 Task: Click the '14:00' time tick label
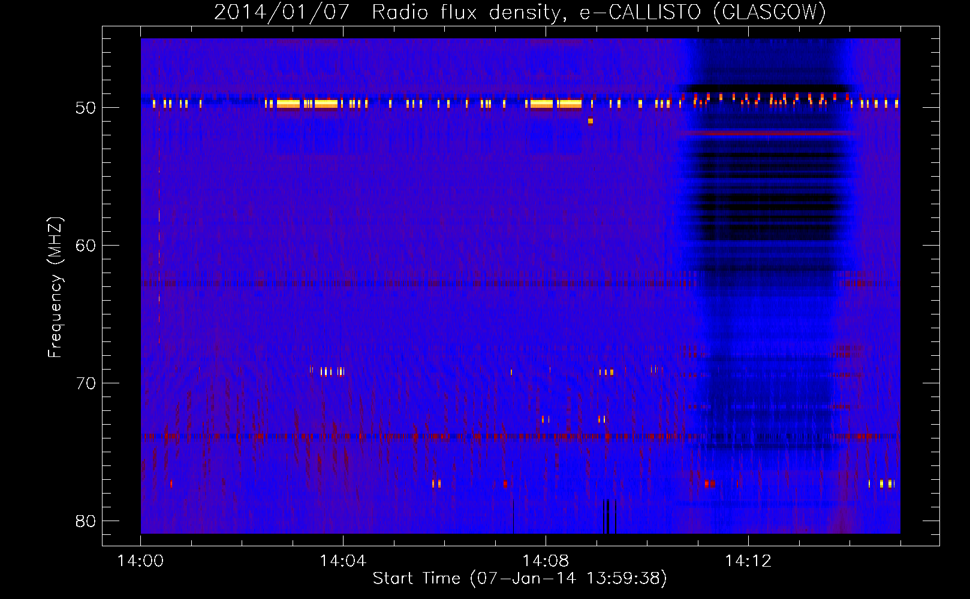[140, 561]
